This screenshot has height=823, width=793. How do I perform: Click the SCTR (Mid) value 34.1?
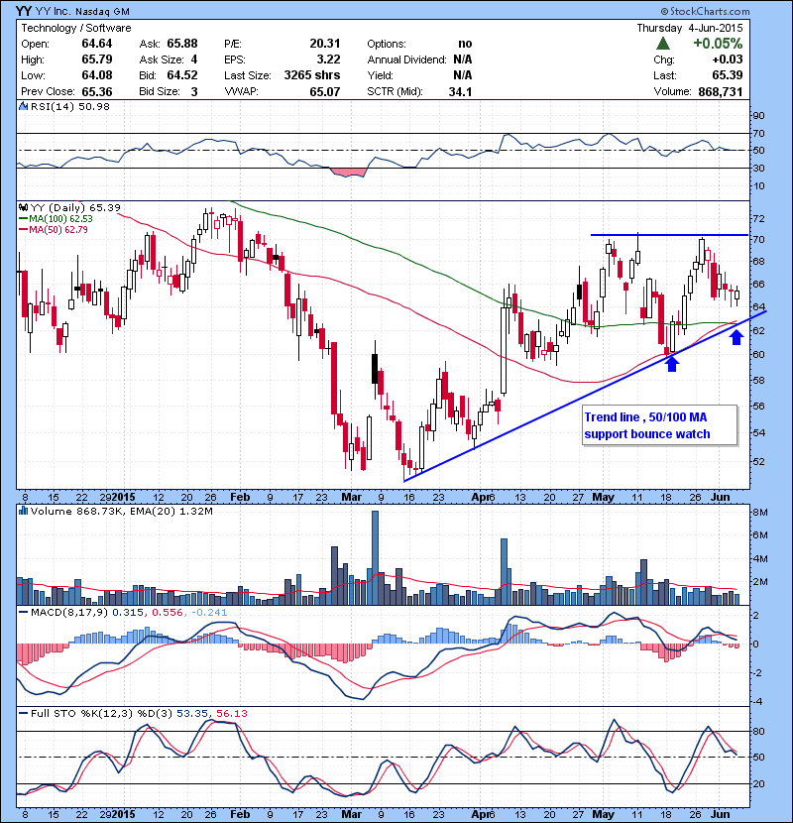[460, 91]
